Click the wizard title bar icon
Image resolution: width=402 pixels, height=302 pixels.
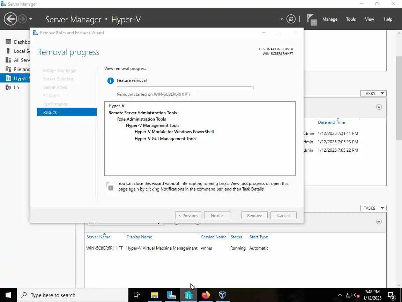(35, 33)
